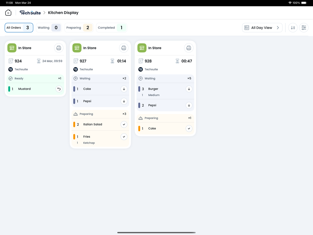The width and height of the screenshot is (313, 235).
Task: Mark Fries as completed
Action: pyautogui.click(x=124, y=137)
